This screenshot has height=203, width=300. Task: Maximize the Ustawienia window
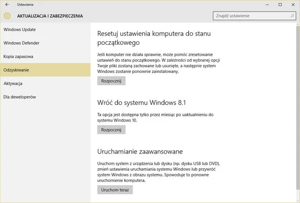tap(280, 5)
